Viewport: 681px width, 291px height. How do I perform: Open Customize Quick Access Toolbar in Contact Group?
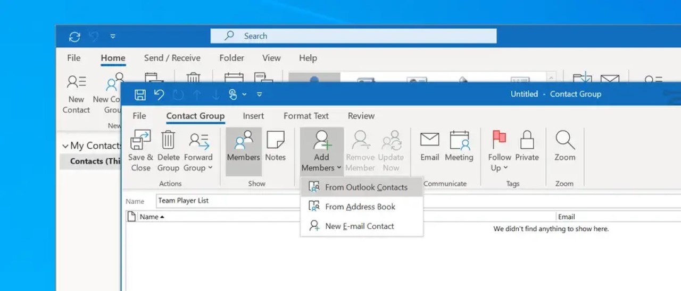coord(260,95)
